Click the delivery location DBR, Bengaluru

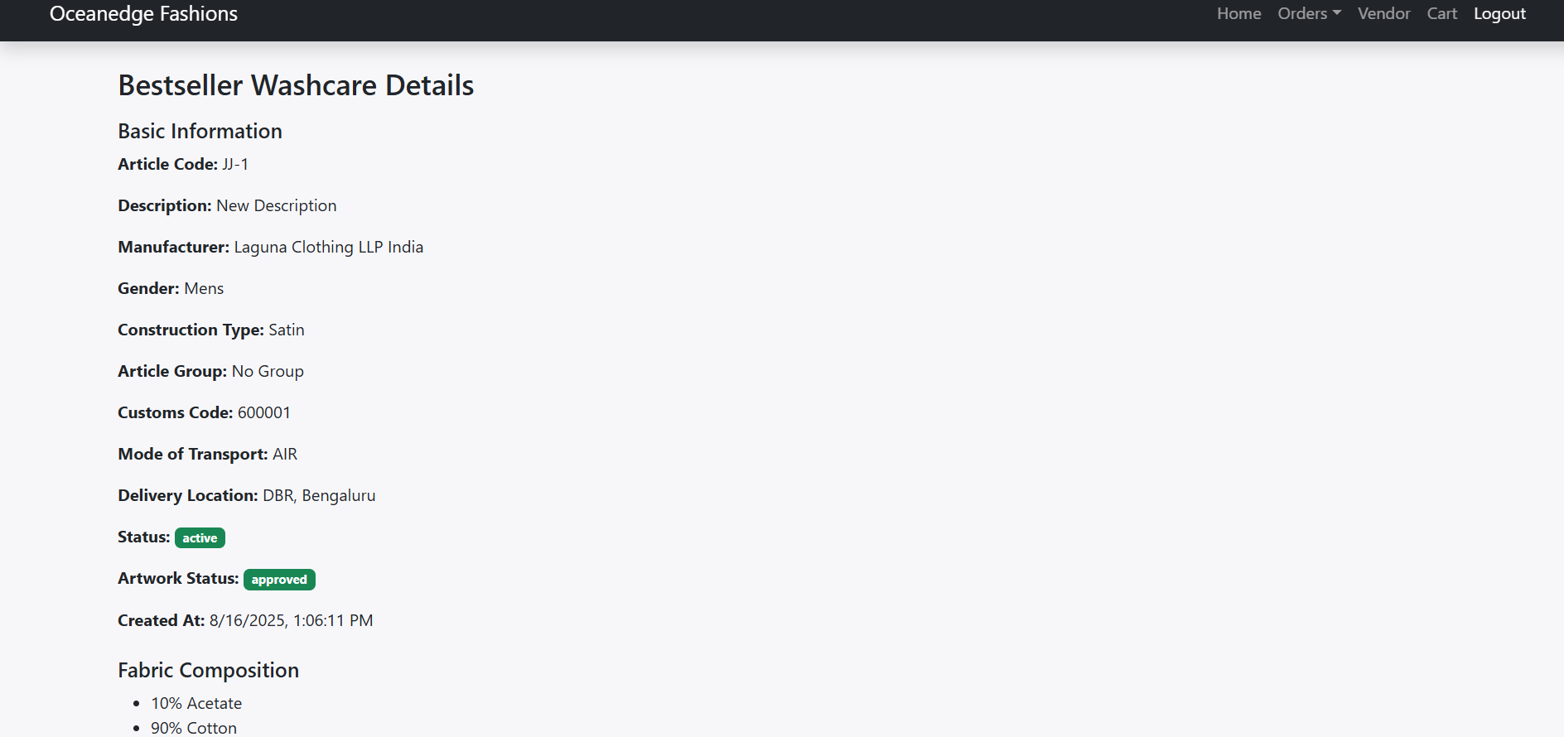click(319, 496)
